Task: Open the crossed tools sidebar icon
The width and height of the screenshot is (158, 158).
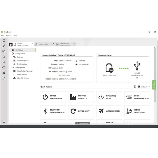Action: 4,73
